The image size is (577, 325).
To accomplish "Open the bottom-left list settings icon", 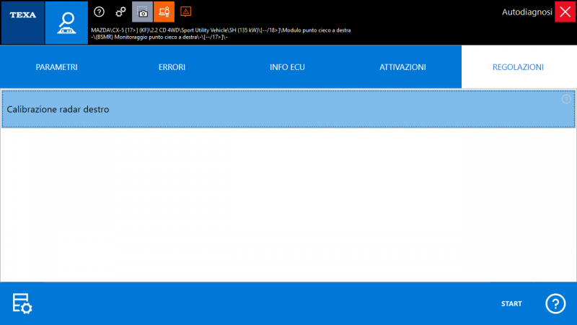I will [x=22, y=304].
